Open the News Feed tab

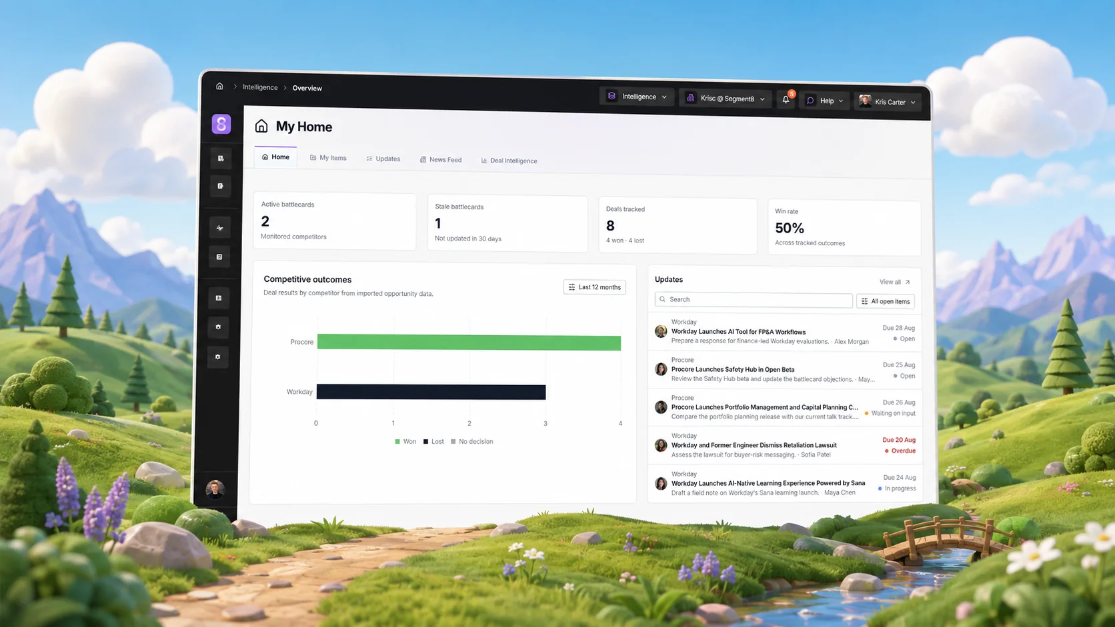click(441, 160)
